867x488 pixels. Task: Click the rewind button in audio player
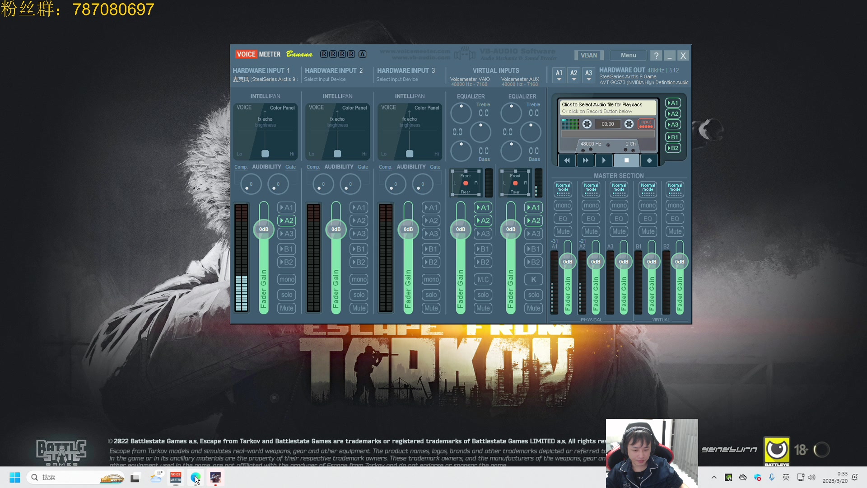[x=566, y=161]
